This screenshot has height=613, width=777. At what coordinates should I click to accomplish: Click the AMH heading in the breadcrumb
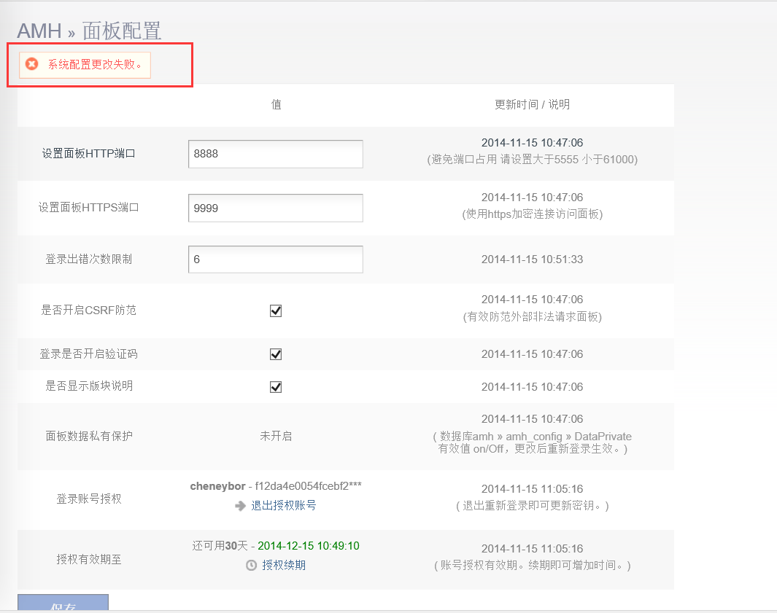39,31
